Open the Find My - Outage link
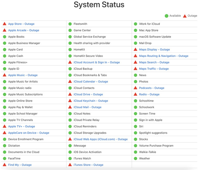199x170 pixels. [20, 165]
